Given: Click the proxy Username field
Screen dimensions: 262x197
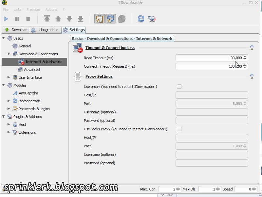Looking at the screenshot, I should tap(212, 112).
